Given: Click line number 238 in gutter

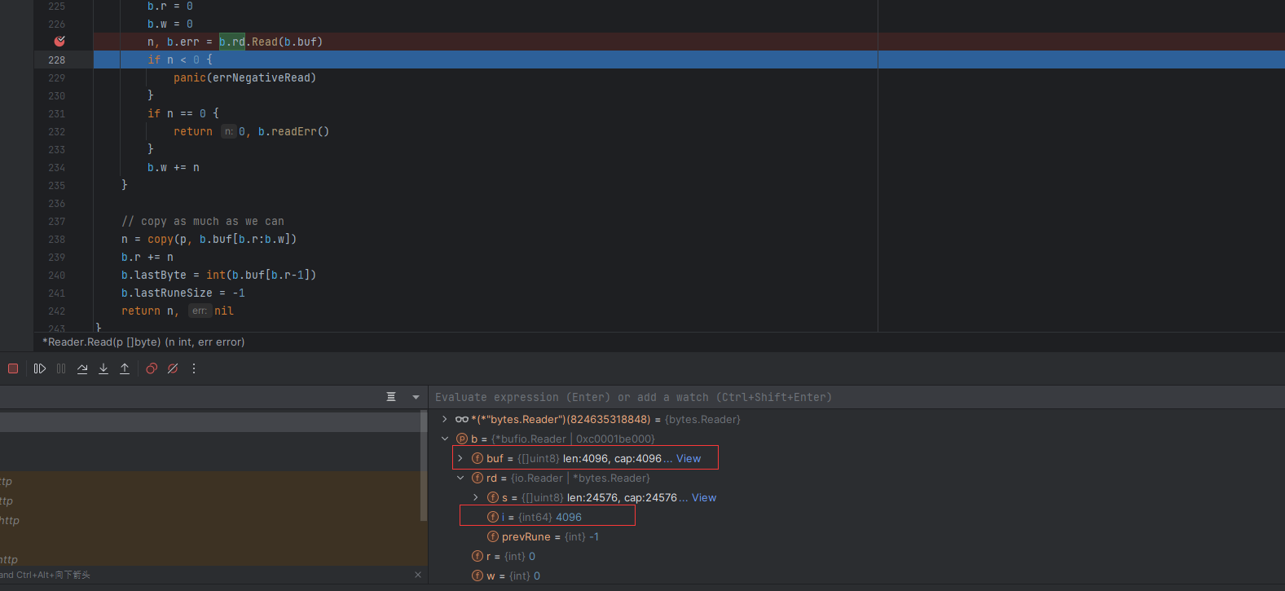Looking at the screenshot, I should click(56, 239).
